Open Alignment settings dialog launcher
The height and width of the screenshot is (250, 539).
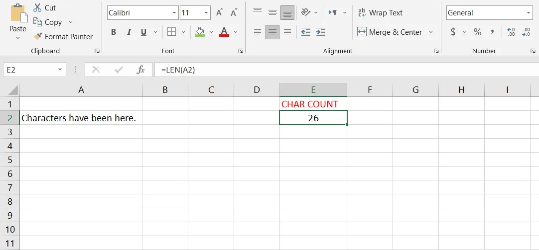tap(436, 51)
